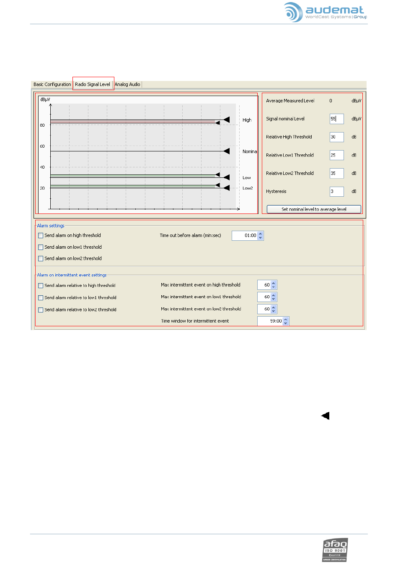Tick Send alarm on low1 threshold

pyautogui.click(x=41, y=247)
